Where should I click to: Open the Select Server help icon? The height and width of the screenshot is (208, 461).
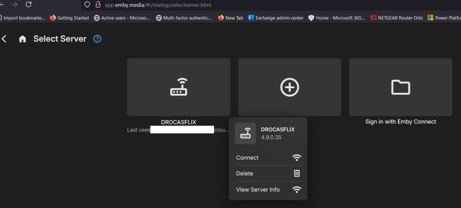pyautogui.click(x=98, y=39)
